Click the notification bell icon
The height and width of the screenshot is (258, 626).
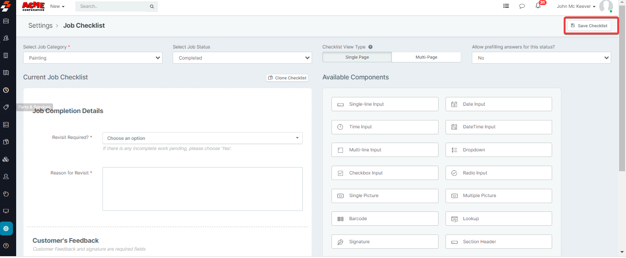coord(538,6)
